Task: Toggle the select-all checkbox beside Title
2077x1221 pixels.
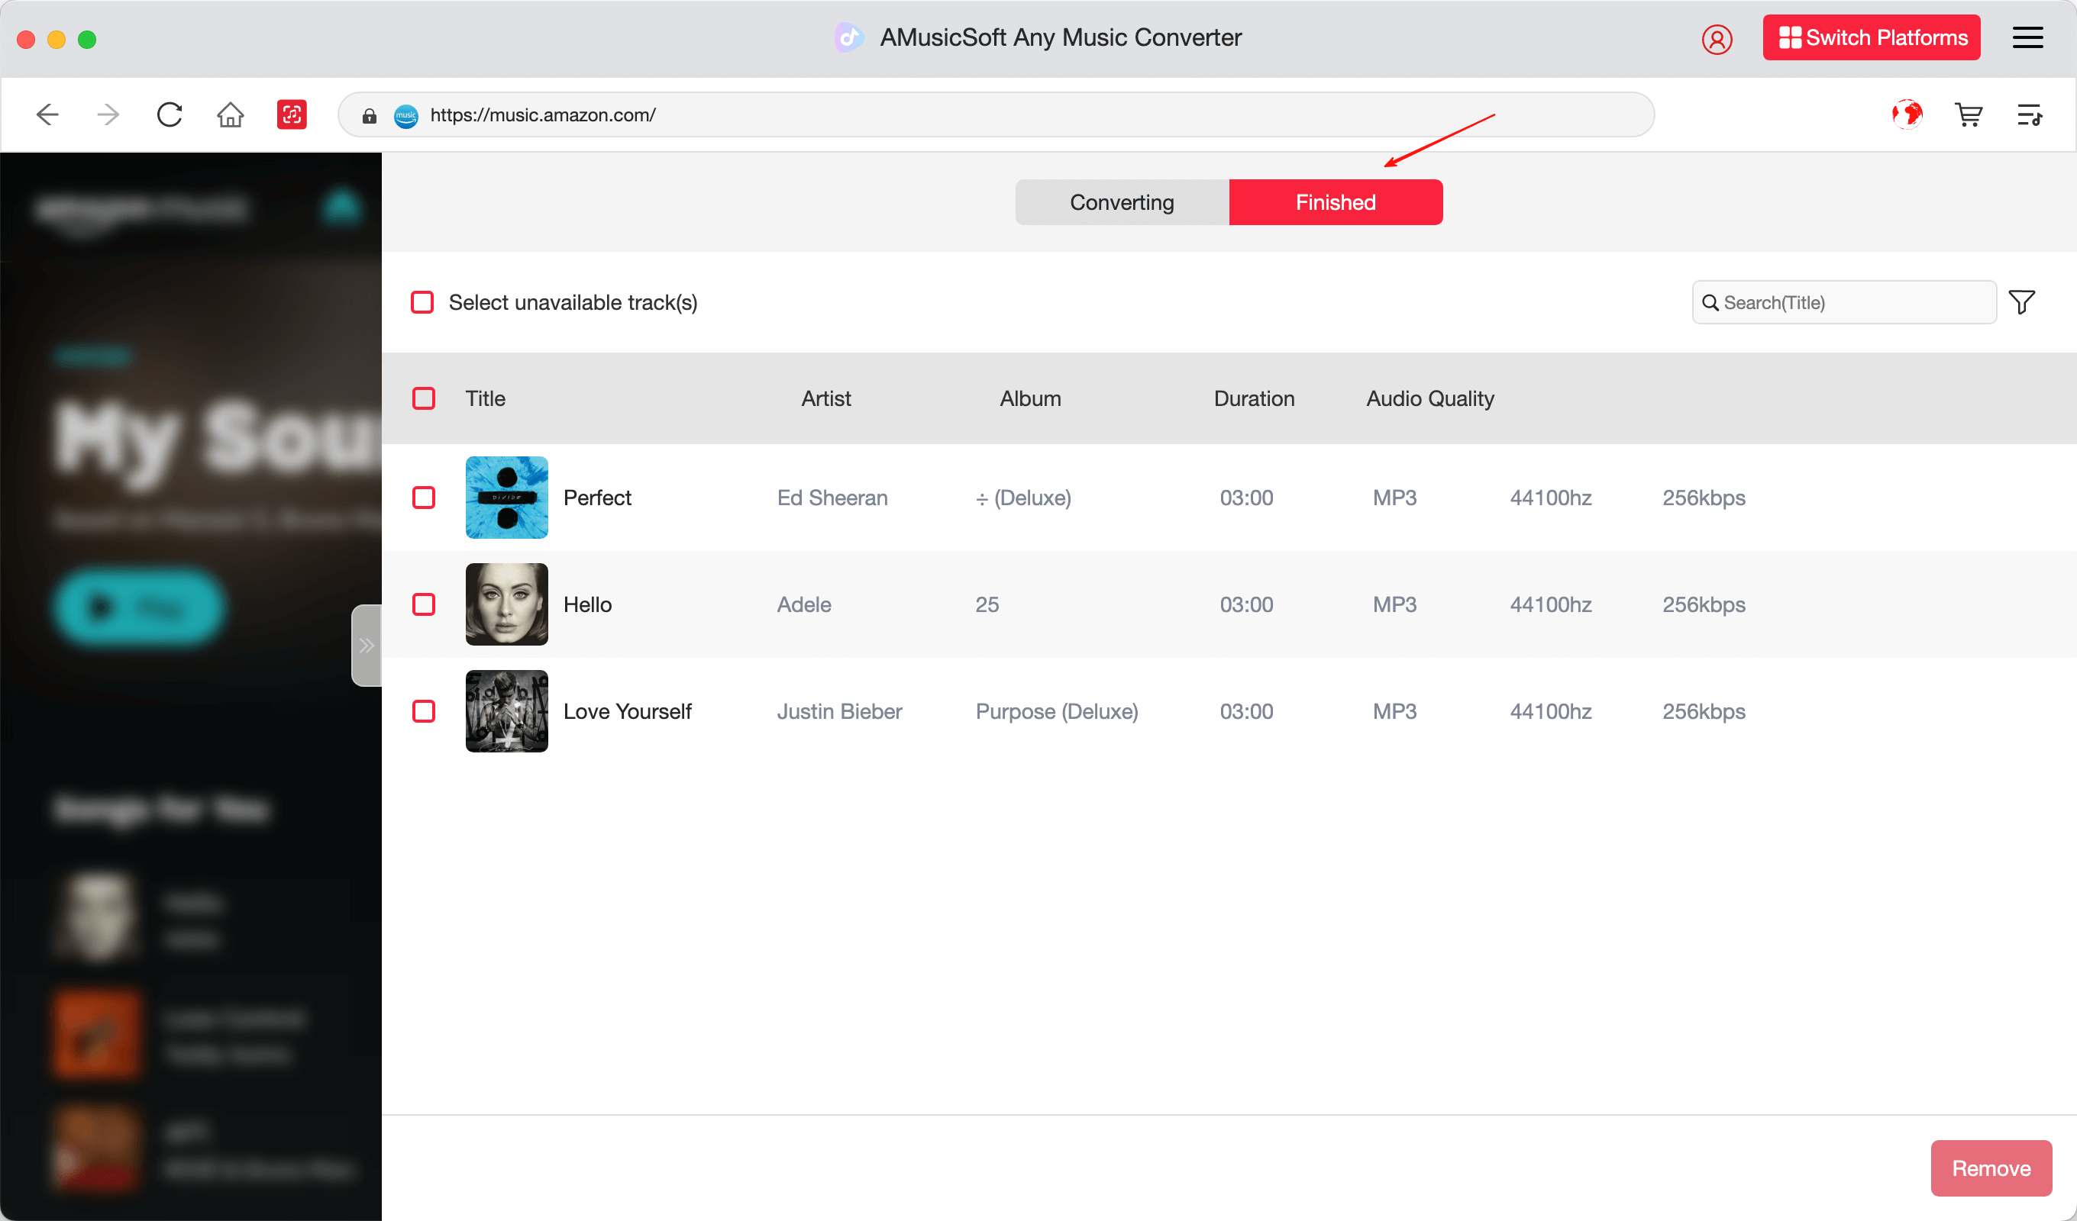Action: coord(424,399)
